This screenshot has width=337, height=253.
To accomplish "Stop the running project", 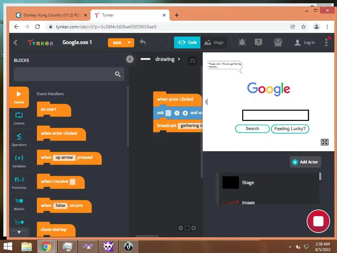I will [318, 221].
